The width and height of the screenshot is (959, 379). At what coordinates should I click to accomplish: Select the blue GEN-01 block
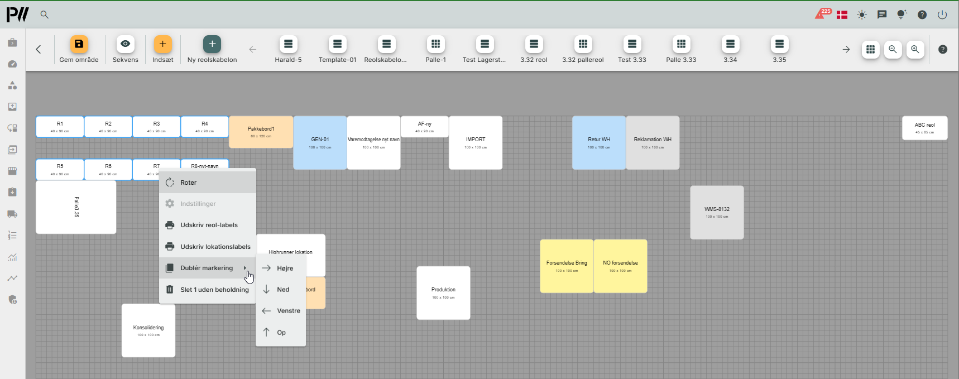[x=320, y=143]
